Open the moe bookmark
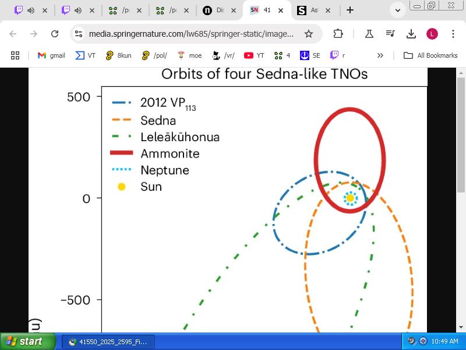This screenshot has width=466, height=350. click(x=189, y=55)
